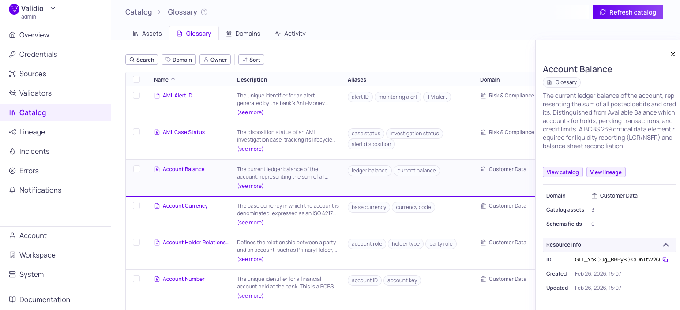This screenshot has width=680, height=310.
Task: Toggle the select-all checkbox in table header
Action: (x=136, y=79)
